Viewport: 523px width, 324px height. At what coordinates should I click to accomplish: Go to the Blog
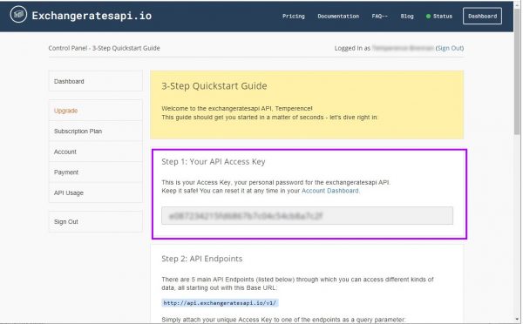point(407,16)
